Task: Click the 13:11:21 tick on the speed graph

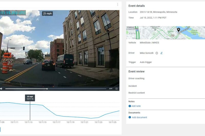Action: [x=85, y=122]
